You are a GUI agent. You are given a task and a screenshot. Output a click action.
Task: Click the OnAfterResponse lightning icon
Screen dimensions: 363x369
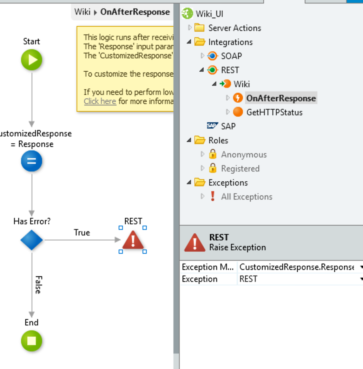click(x=238, y=98)
